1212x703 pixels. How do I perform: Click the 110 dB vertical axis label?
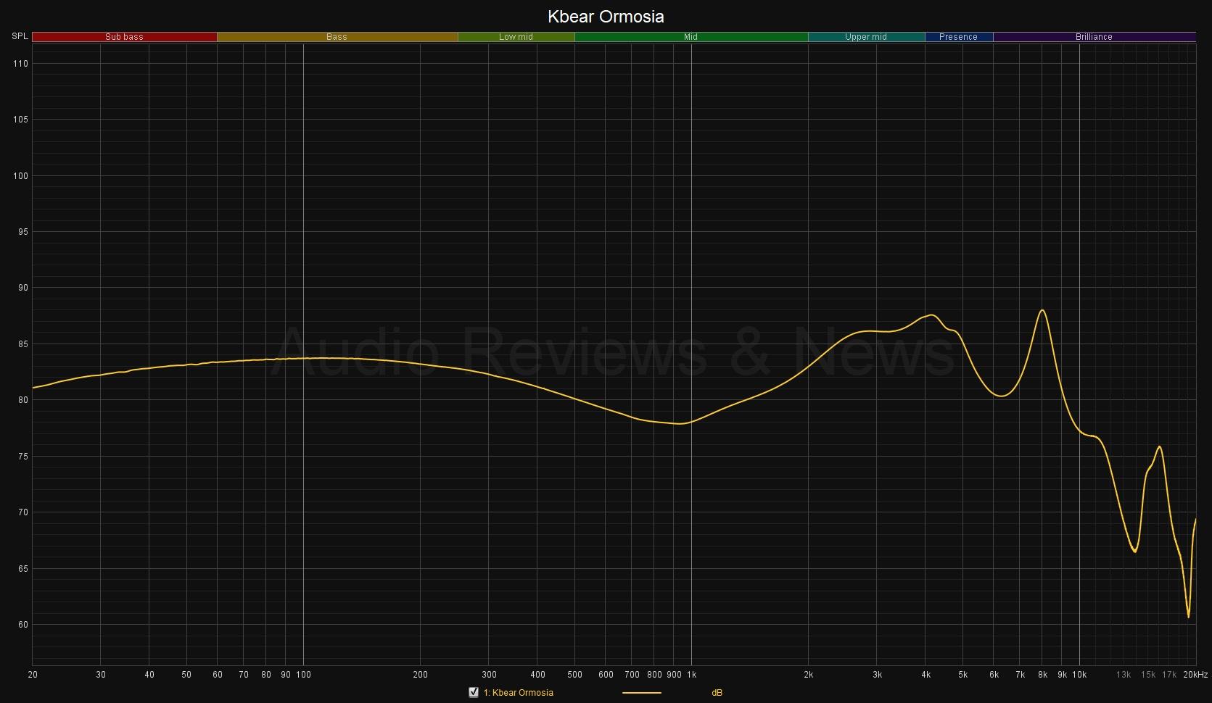pos(20,64)
